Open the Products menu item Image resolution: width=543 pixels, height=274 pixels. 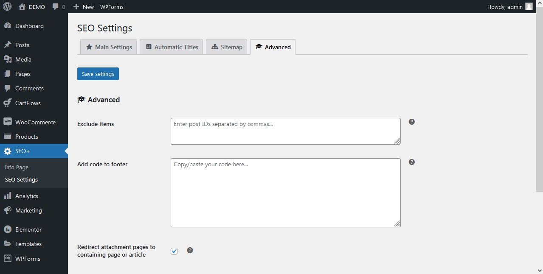tap(34, 137)
